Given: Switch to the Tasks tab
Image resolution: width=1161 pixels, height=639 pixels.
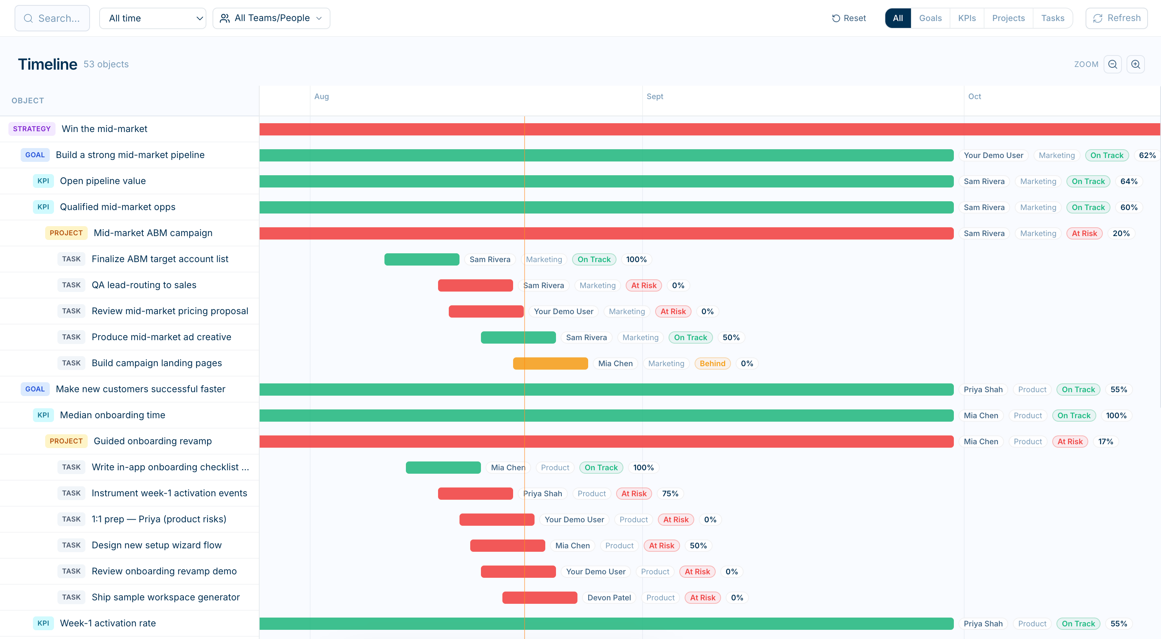Looking at the screenshot, I should [x=1052, y=18].
